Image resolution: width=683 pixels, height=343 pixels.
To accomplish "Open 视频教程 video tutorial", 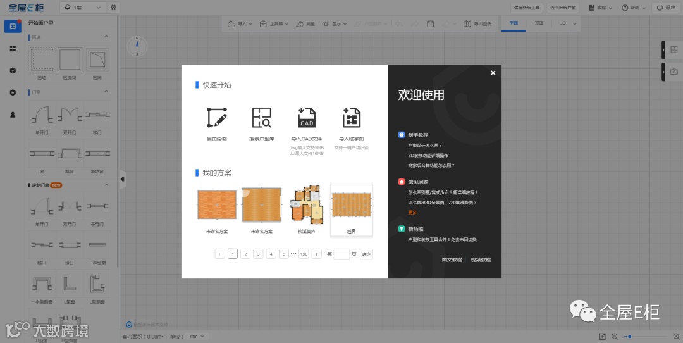I will point(481,259).
